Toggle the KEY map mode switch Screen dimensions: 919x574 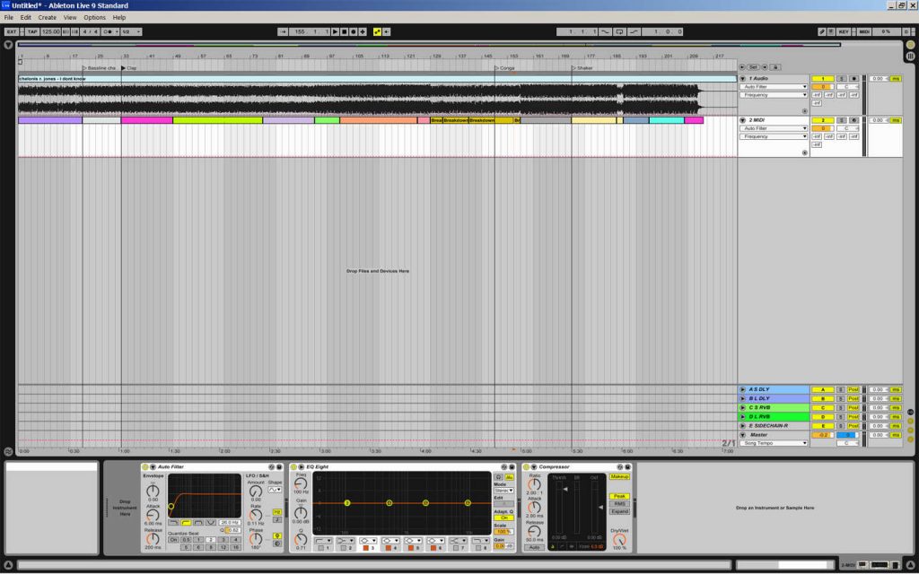click(844, 31)
